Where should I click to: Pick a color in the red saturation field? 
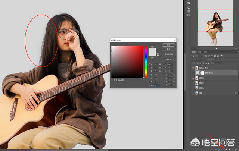[x=127, y=62]
